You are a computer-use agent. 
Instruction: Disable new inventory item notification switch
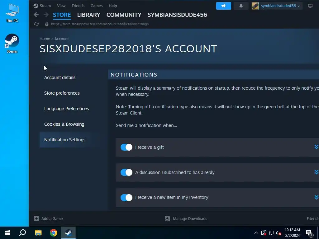tap(126, 197)
